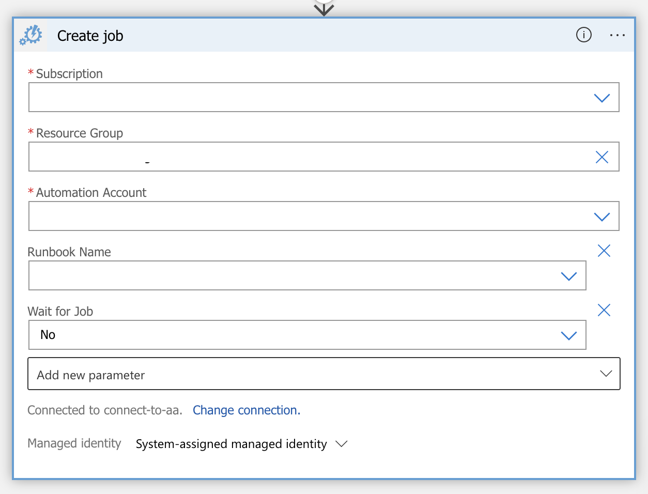Open the Wait for Job dropdown arrow
648x494 pixels.
point(568,335)
